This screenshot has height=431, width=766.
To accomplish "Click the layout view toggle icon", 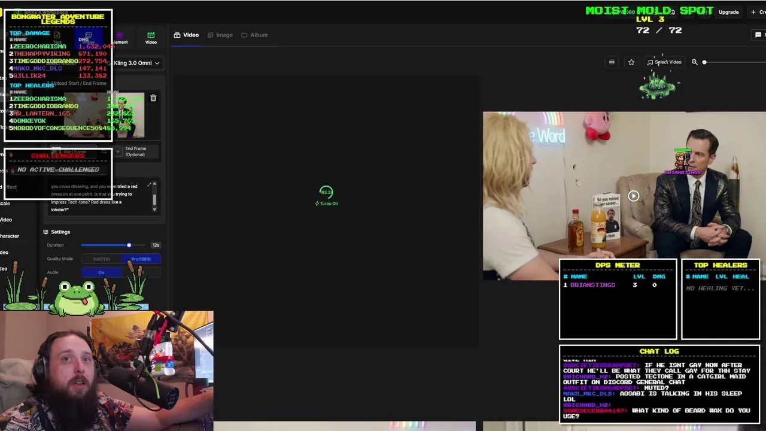I will 612,62.
